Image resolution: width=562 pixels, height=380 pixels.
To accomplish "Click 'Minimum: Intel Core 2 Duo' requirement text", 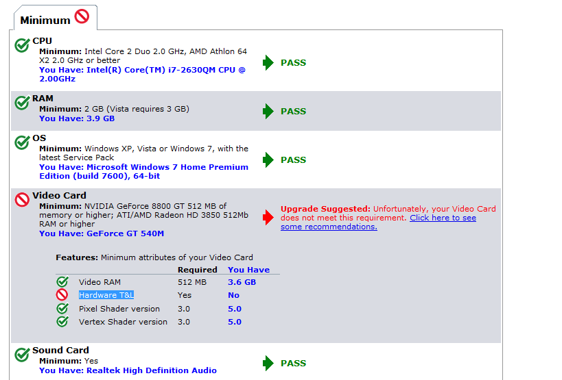I will (x=143, y=55).
